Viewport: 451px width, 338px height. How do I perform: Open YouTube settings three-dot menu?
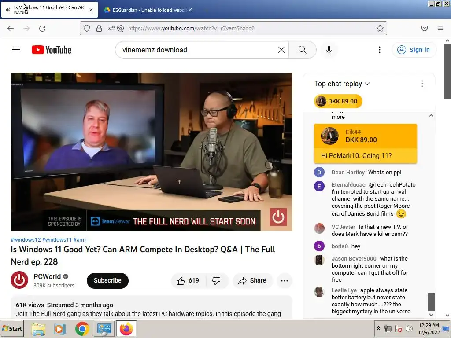[x=379, y=50]
